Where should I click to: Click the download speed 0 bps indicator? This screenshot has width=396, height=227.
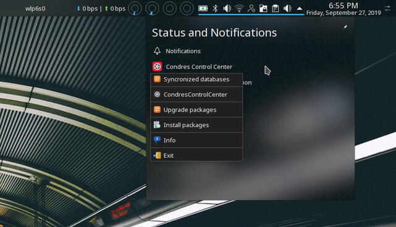(x=87, y=9)
